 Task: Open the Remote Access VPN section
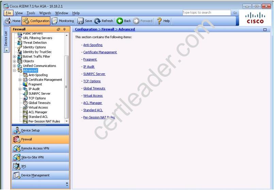pyautogui.click(x=41, y=148)
